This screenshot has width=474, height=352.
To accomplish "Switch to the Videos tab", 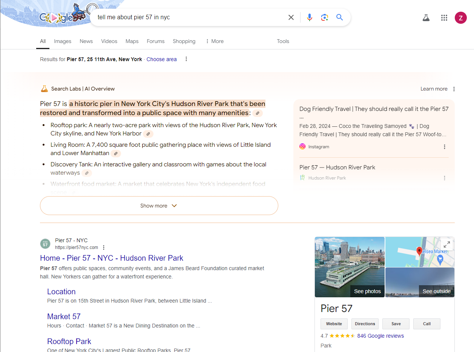I will pos(109,41).
